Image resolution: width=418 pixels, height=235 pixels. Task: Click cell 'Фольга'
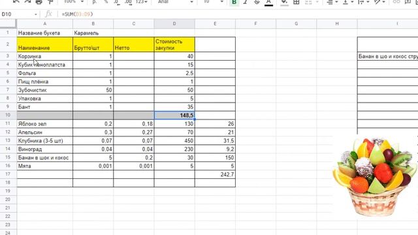point(45,73)
